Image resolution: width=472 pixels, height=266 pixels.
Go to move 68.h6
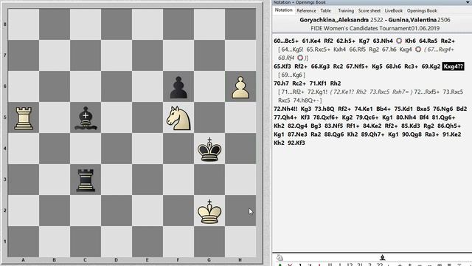coord(393,66)
